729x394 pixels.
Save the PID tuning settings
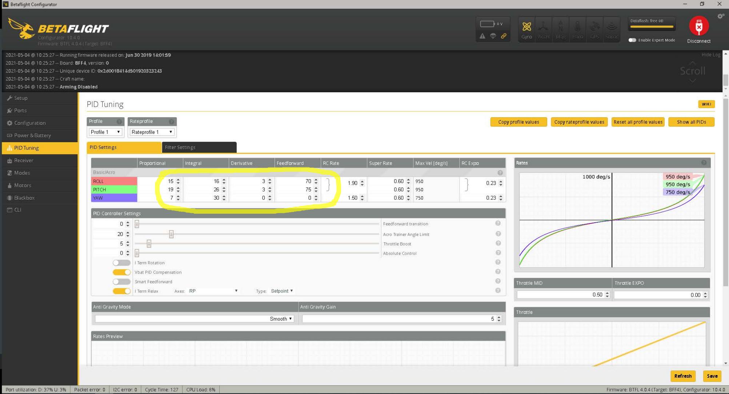point(712,376)
